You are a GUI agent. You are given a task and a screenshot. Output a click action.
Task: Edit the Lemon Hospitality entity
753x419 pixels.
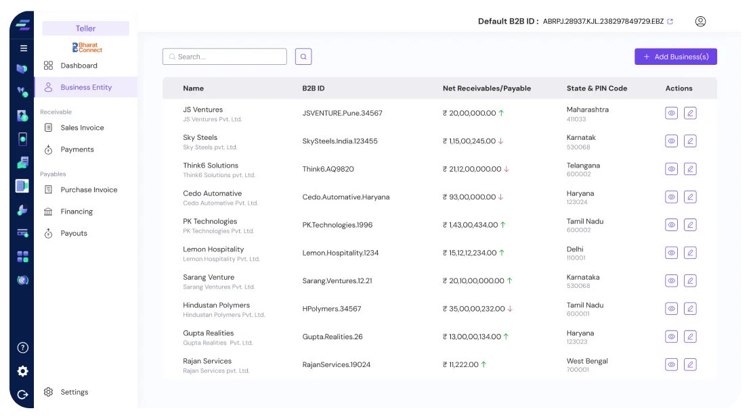pos(690,253)
